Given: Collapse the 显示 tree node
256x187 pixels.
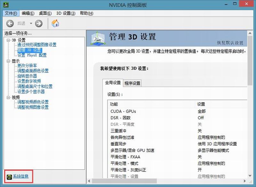Looking at the screenshot, I should coord(8,61).
